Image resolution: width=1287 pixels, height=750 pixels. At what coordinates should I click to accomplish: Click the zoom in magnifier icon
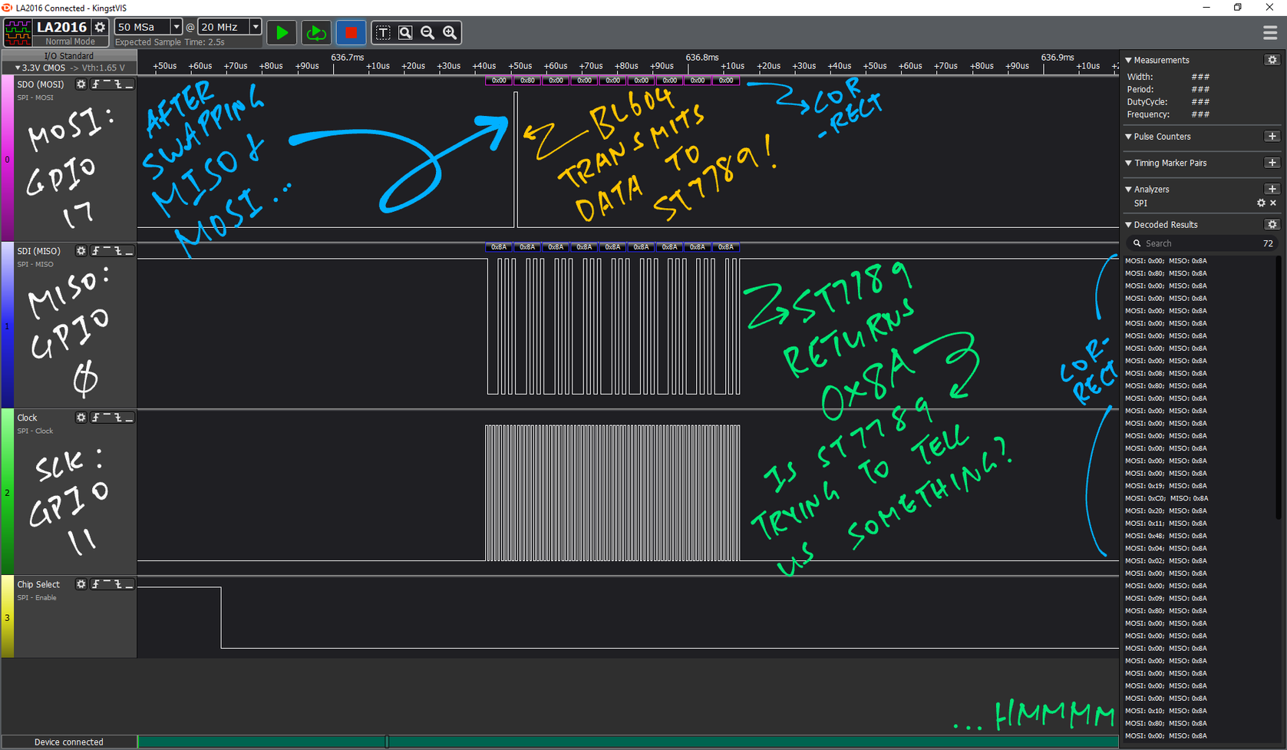point(450,33)
